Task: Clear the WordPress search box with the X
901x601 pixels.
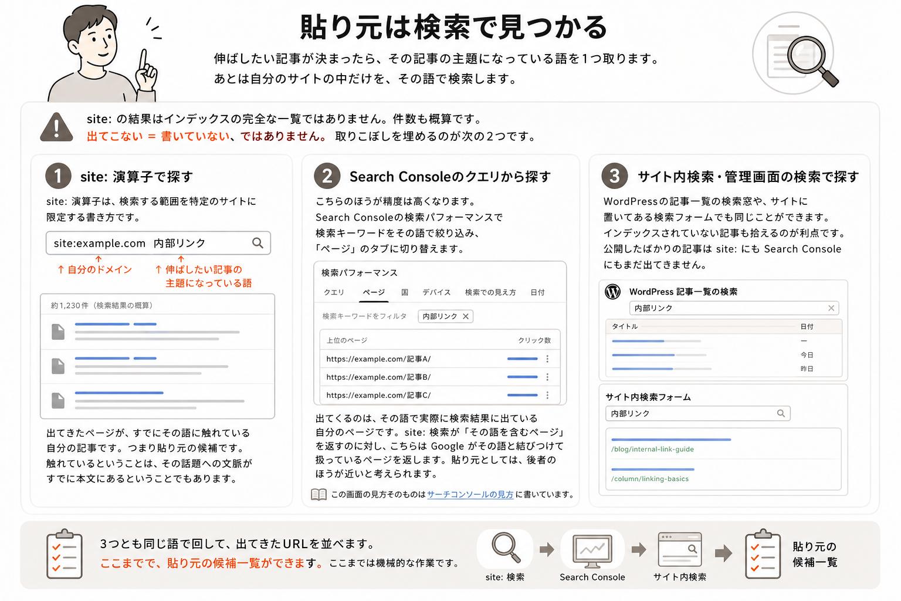Action: [831, 308]
